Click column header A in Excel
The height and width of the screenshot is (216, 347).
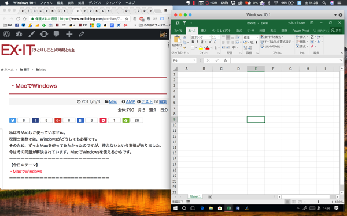[x=187, y=69]
